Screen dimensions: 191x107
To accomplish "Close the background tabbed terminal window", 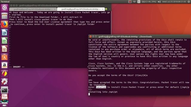I will click(x=11, y=5).
